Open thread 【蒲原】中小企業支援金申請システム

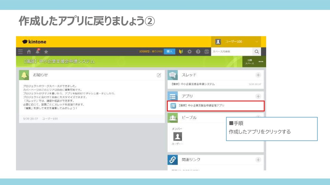[x=193, y=84]
